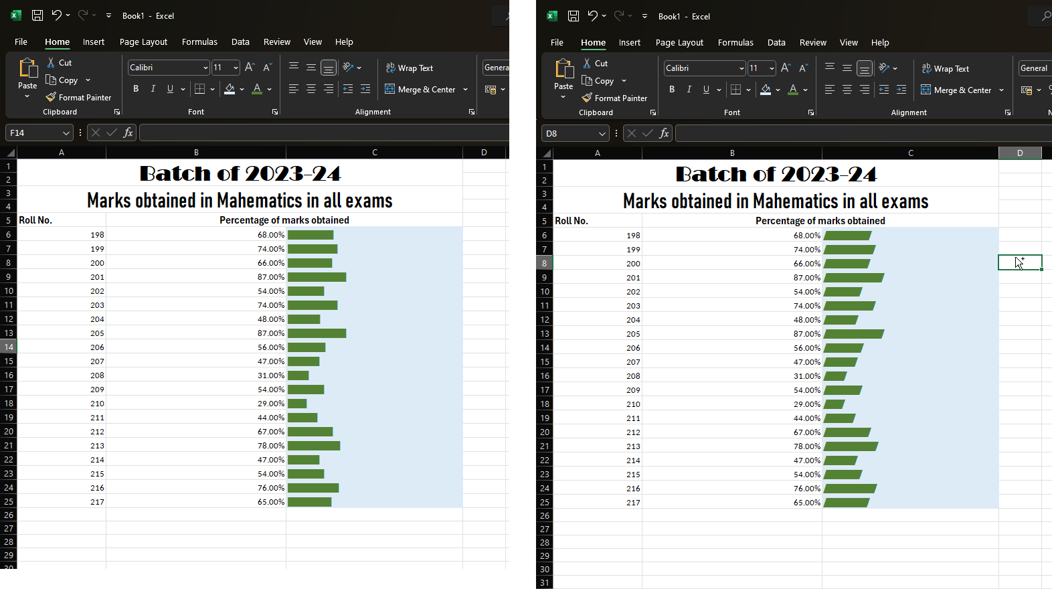1052x589 pixels.
Task: Decrease indent in right window
Action: point(884,89)
